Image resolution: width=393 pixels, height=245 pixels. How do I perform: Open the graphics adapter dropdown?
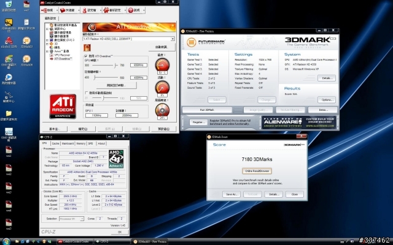point(128,39)
